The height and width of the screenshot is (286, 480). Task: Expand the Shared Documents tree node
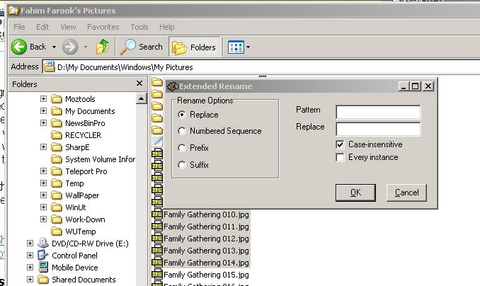pyautogui.click(x=30, y=279)
